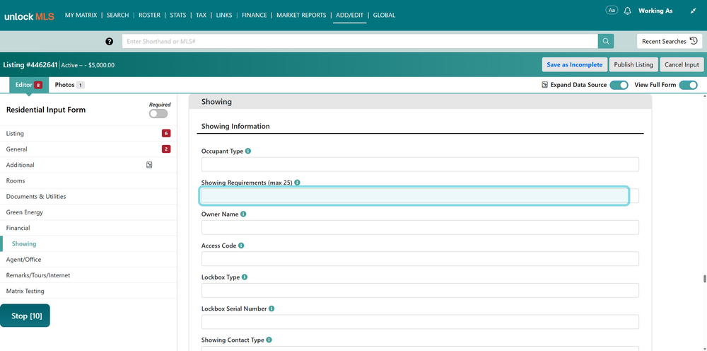Go to Documents & Utilities section
Image resolution: width=707 pixels, height=351 pixels.
pos(88,197)
